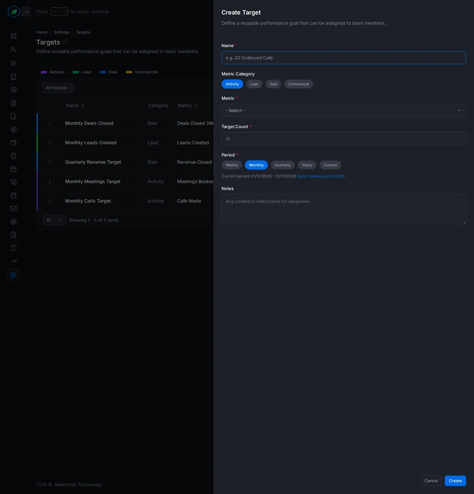Open the companies building icon in sidebar
The height and width of the screenshot is (494, 474).
point(13,77)
